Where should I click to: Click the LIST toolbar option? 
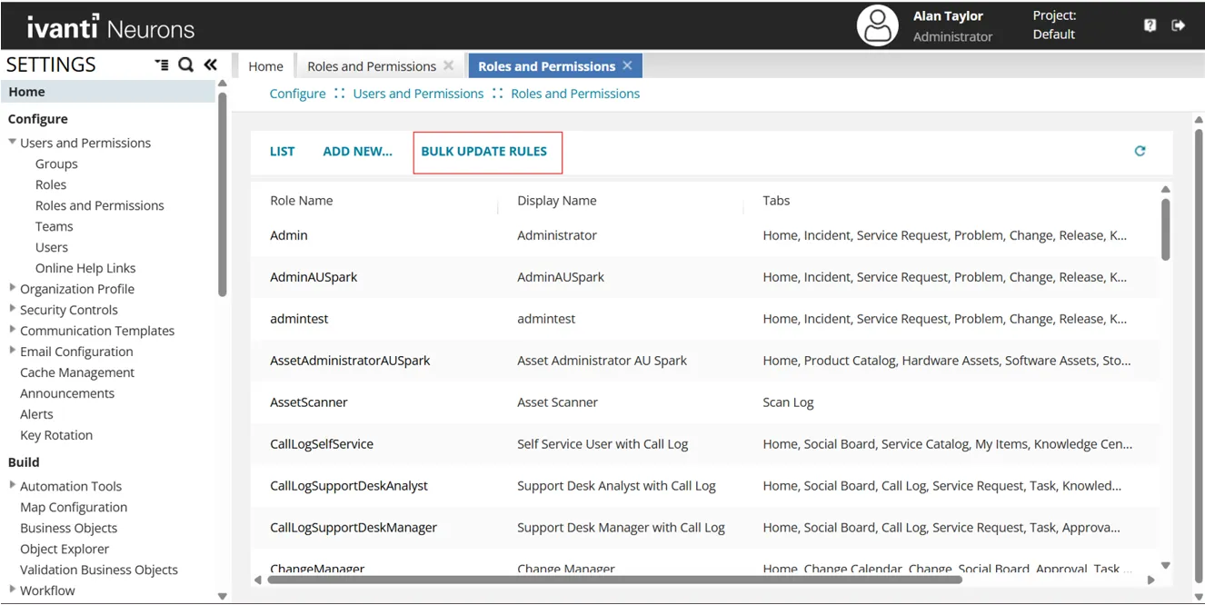282,151
